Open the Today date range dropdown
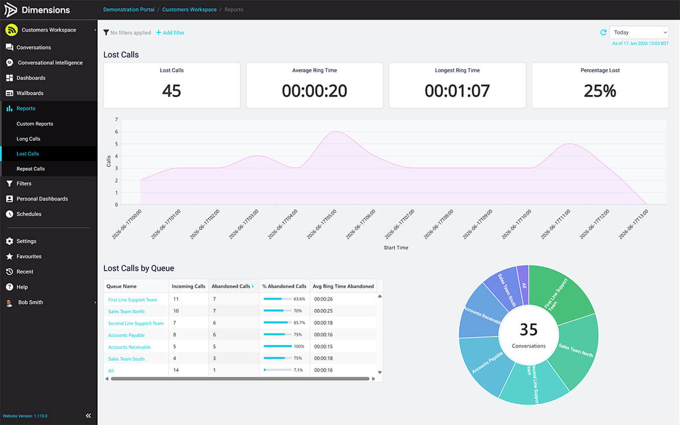This screenshot has width=680, height=425. point(640,32)
